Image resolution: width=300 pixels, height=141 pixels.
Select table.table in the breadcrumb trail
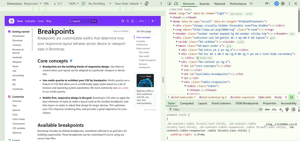[x=265, y=97]
